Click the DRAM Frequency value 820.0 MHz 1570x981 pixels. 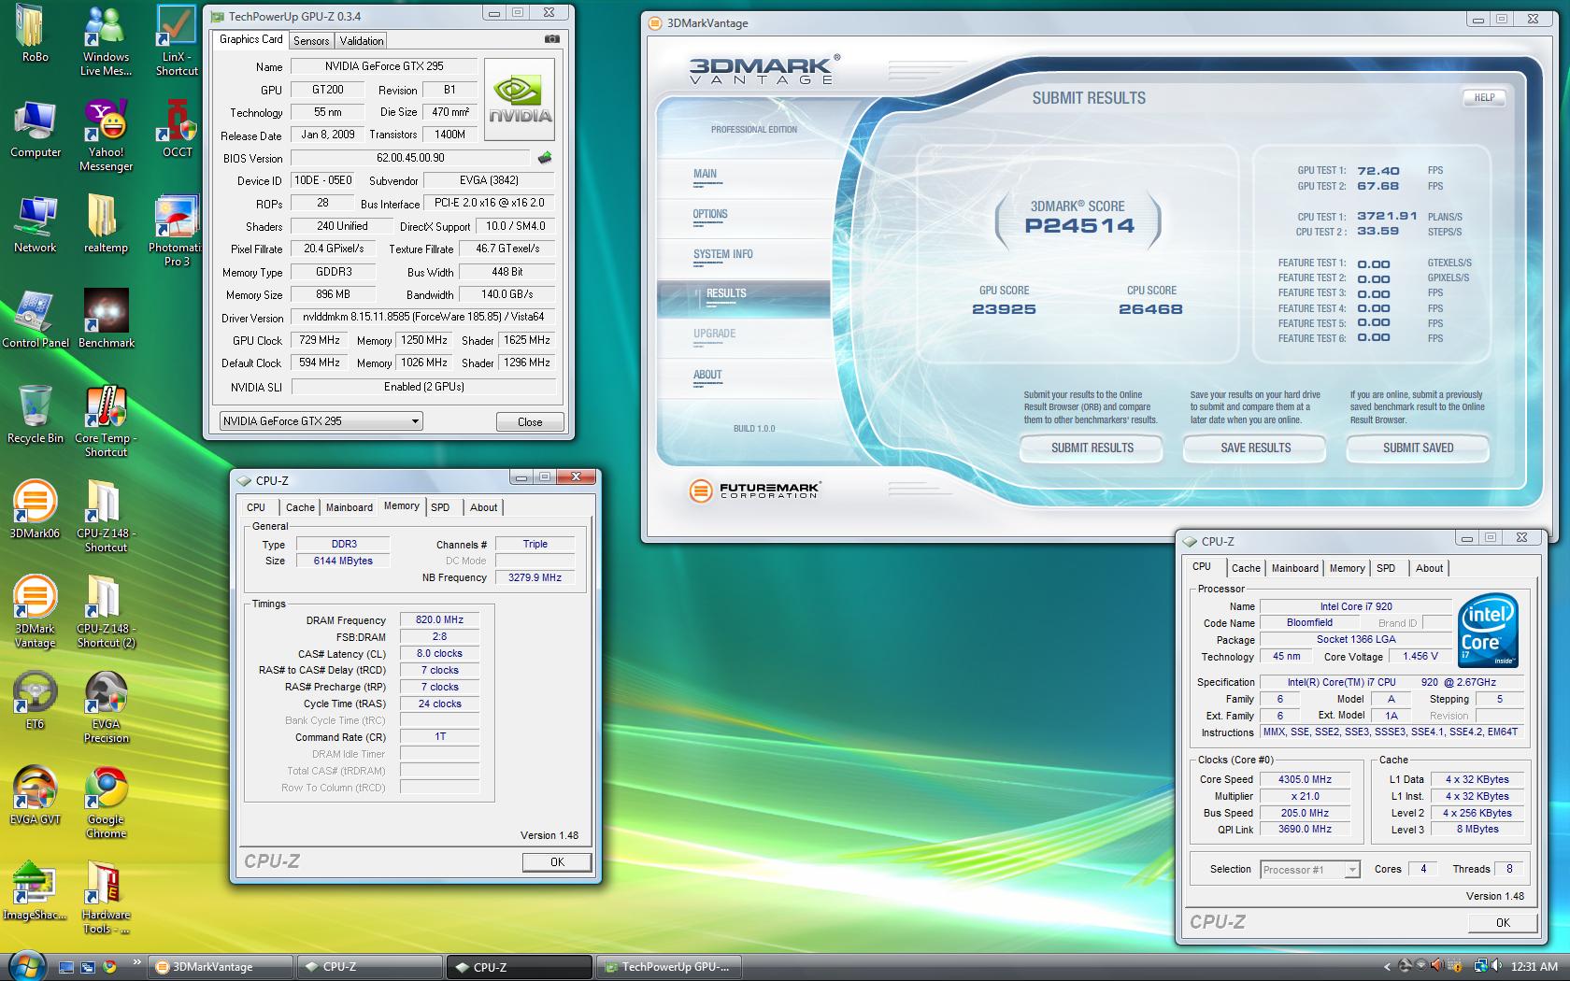tap(440, 620)
